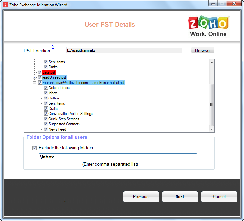Uncheck Conversation Action Settings checkbox
Viewport: 244px width, 221px height.
point(46,114)
